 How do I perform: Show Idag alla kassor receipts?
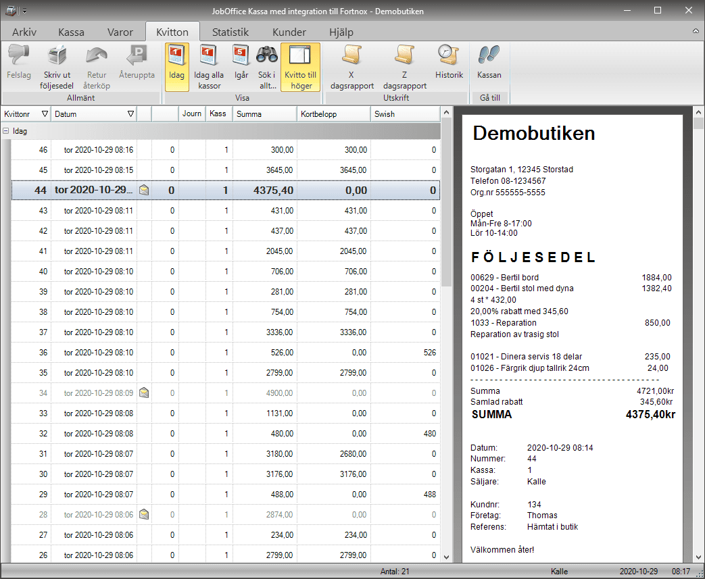[x=209, y=67]
